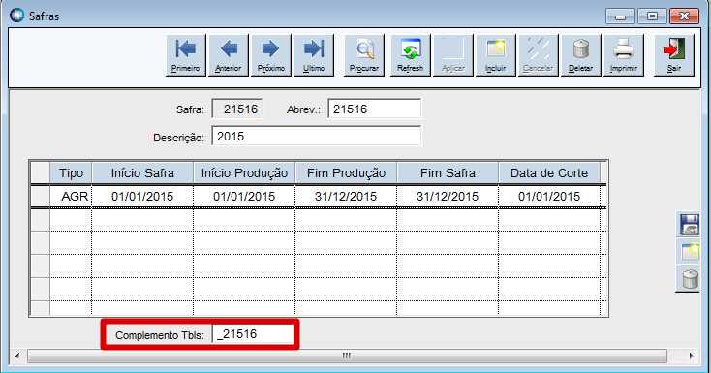The image size is (711, 373).
Task: Click Fim Produção cell 31/12/2015
Action: pyautogui.click(x=346, y=197)
